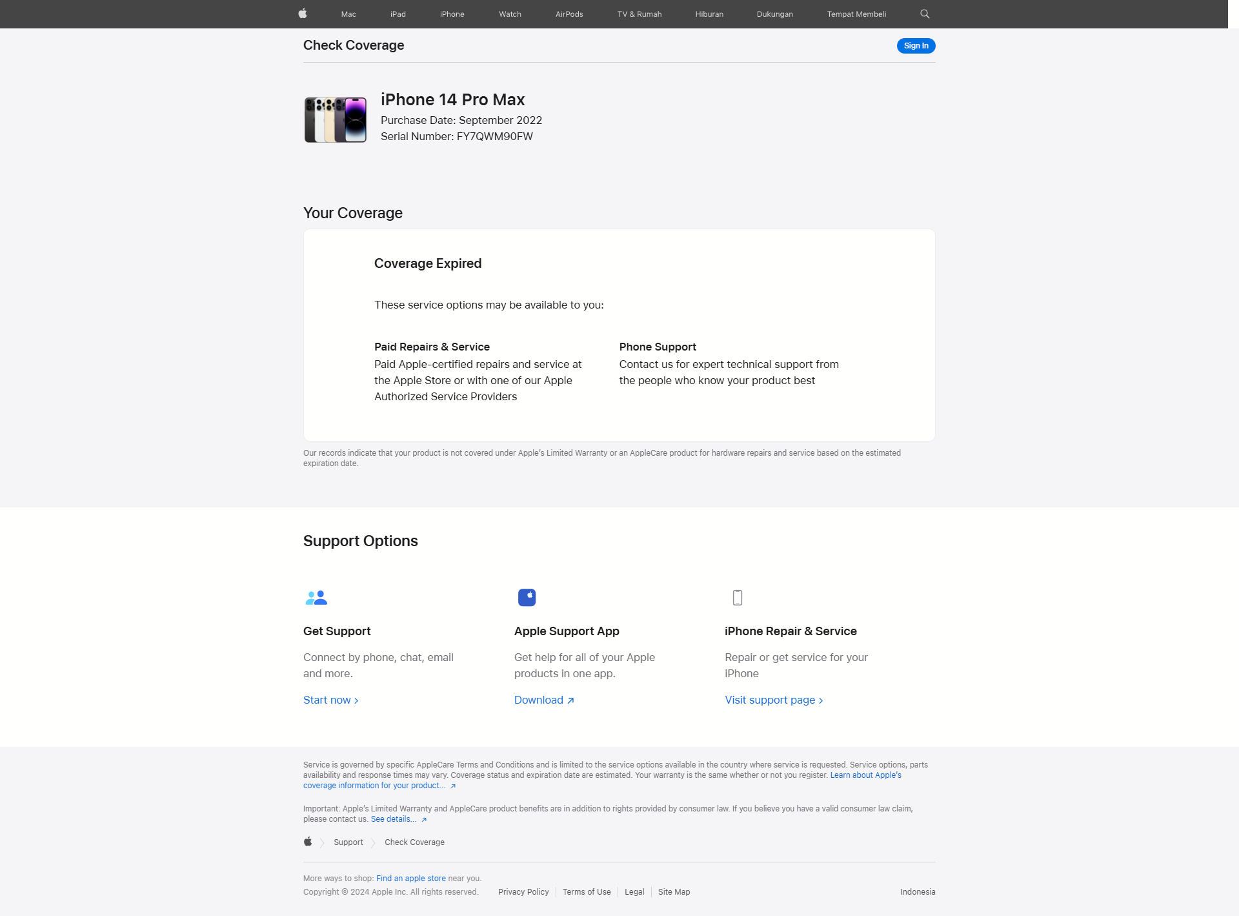Click the Apple Support App icon
Image resolution: width=1239 pixels, height=916 pixels.
(527, 596)
